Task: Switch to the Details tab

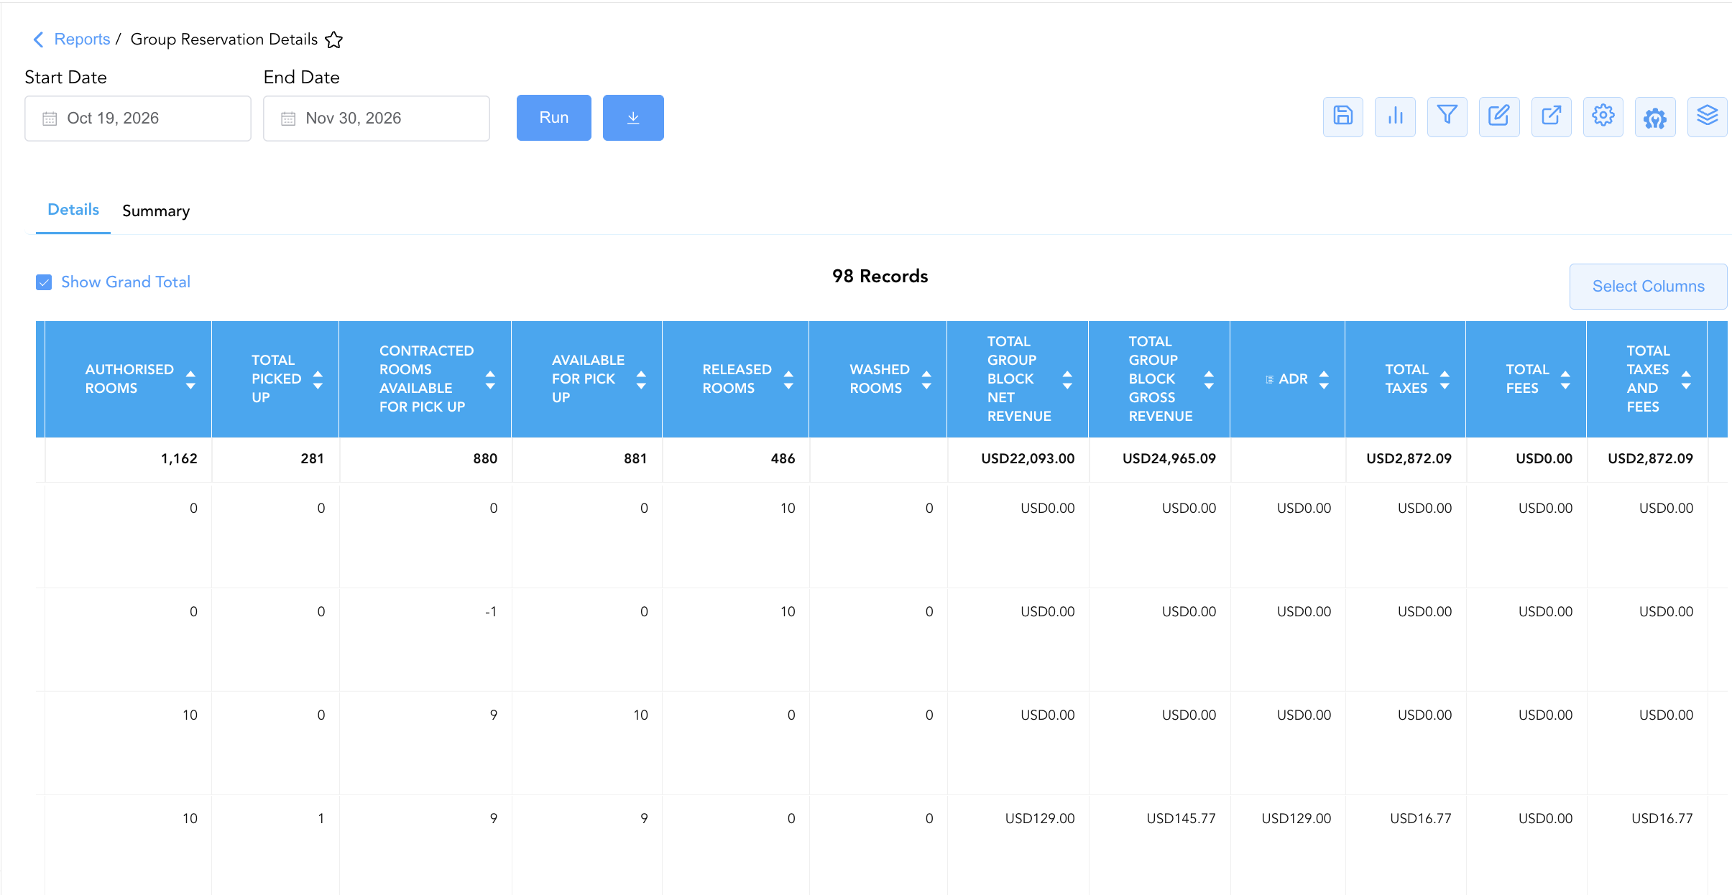Action: 73,210
